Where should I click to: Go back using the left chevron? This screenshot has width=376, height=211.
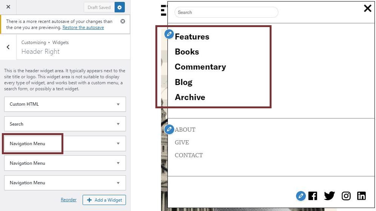[8, 47]
